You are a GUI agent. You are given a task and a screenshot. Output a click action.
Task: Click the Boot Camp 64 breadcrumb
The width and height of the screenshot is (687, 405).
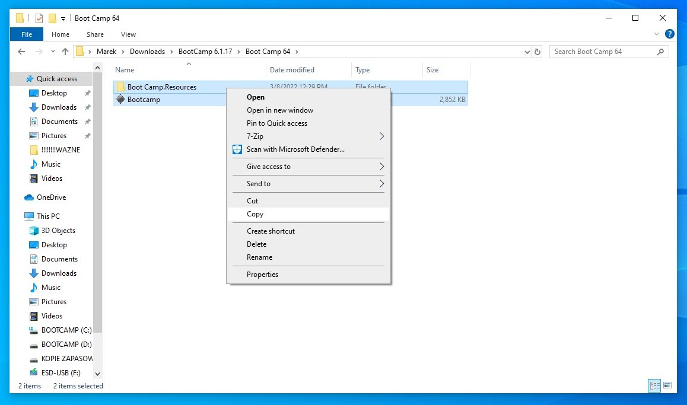(268, 52)
